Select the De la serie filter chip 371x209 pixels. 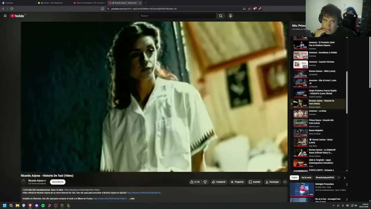[x=306, y=178]
